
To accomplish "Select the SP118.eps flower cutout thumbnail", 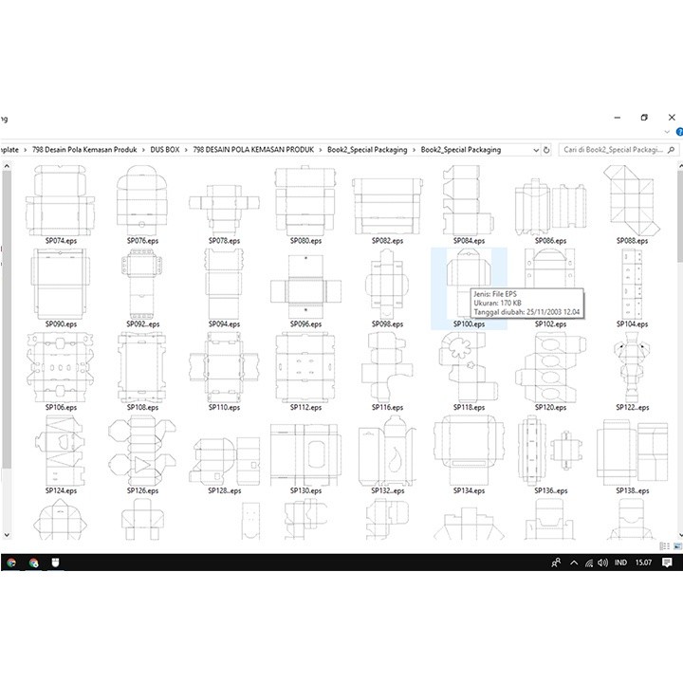I will 469,368.
